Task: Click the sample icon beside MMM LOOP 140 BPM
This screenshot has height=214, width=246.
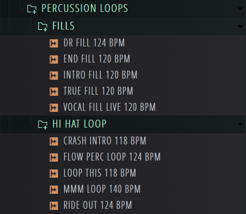Action: pos(54,189)
